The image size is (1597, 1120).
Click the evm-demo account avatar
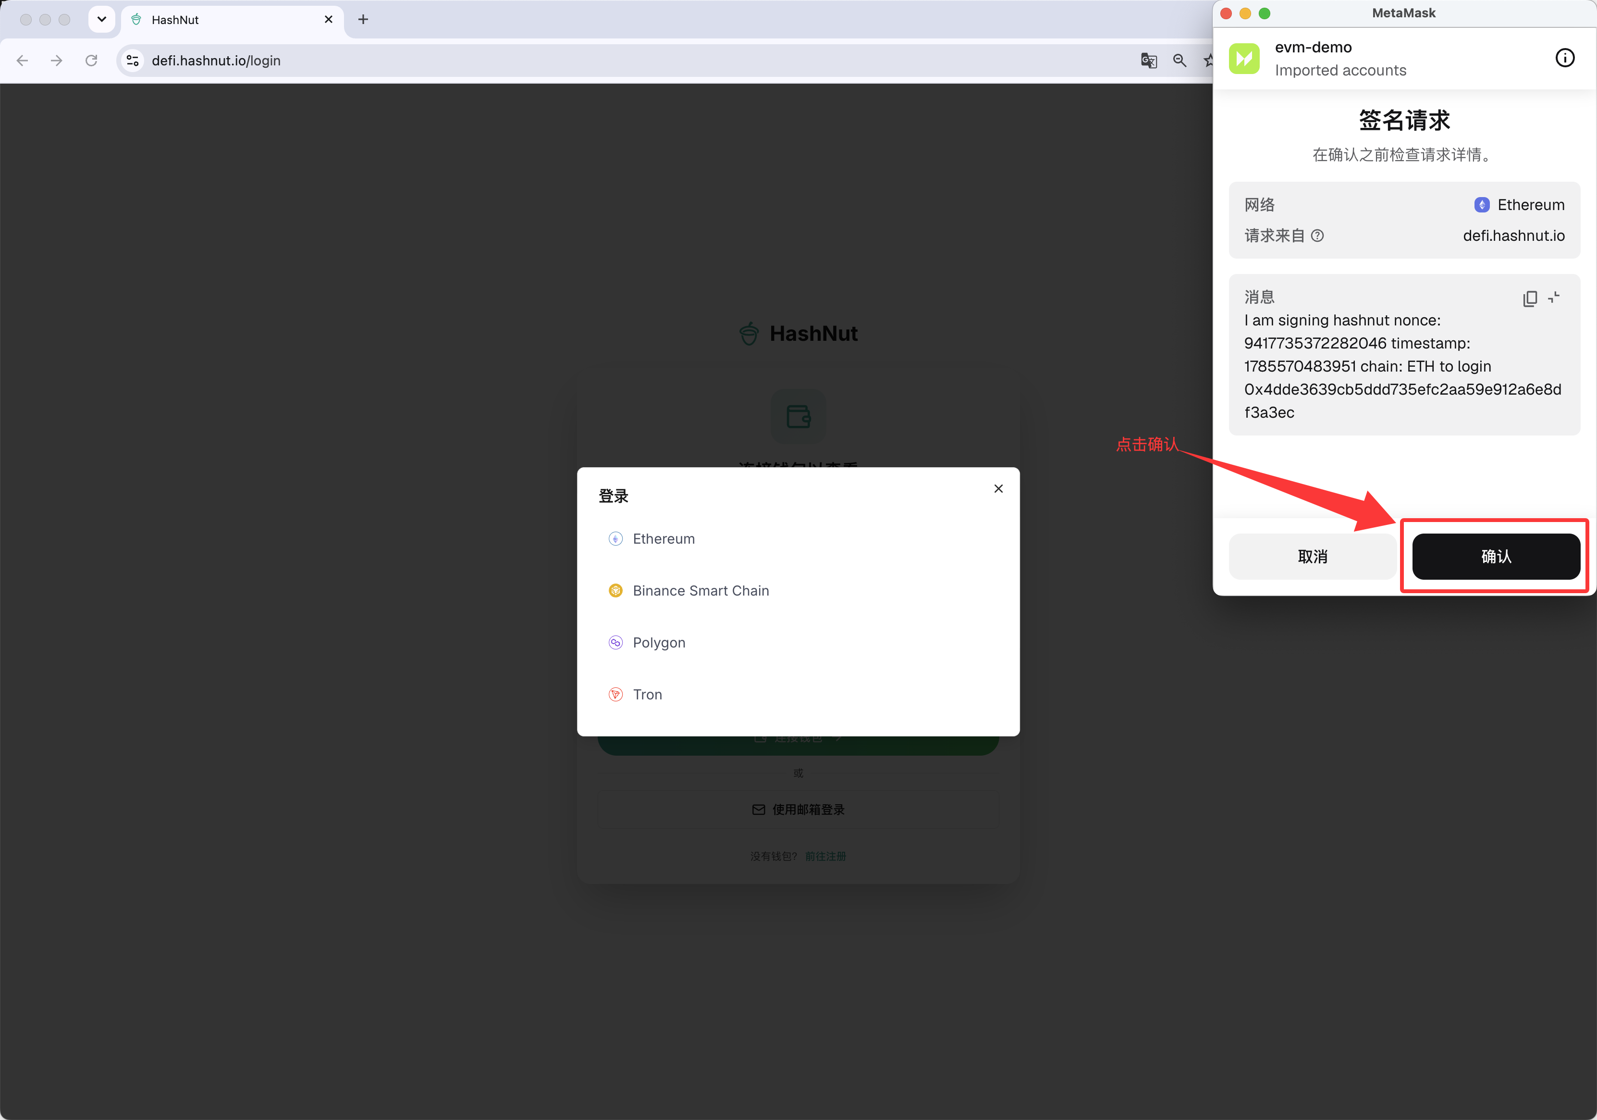[1244, 59]
